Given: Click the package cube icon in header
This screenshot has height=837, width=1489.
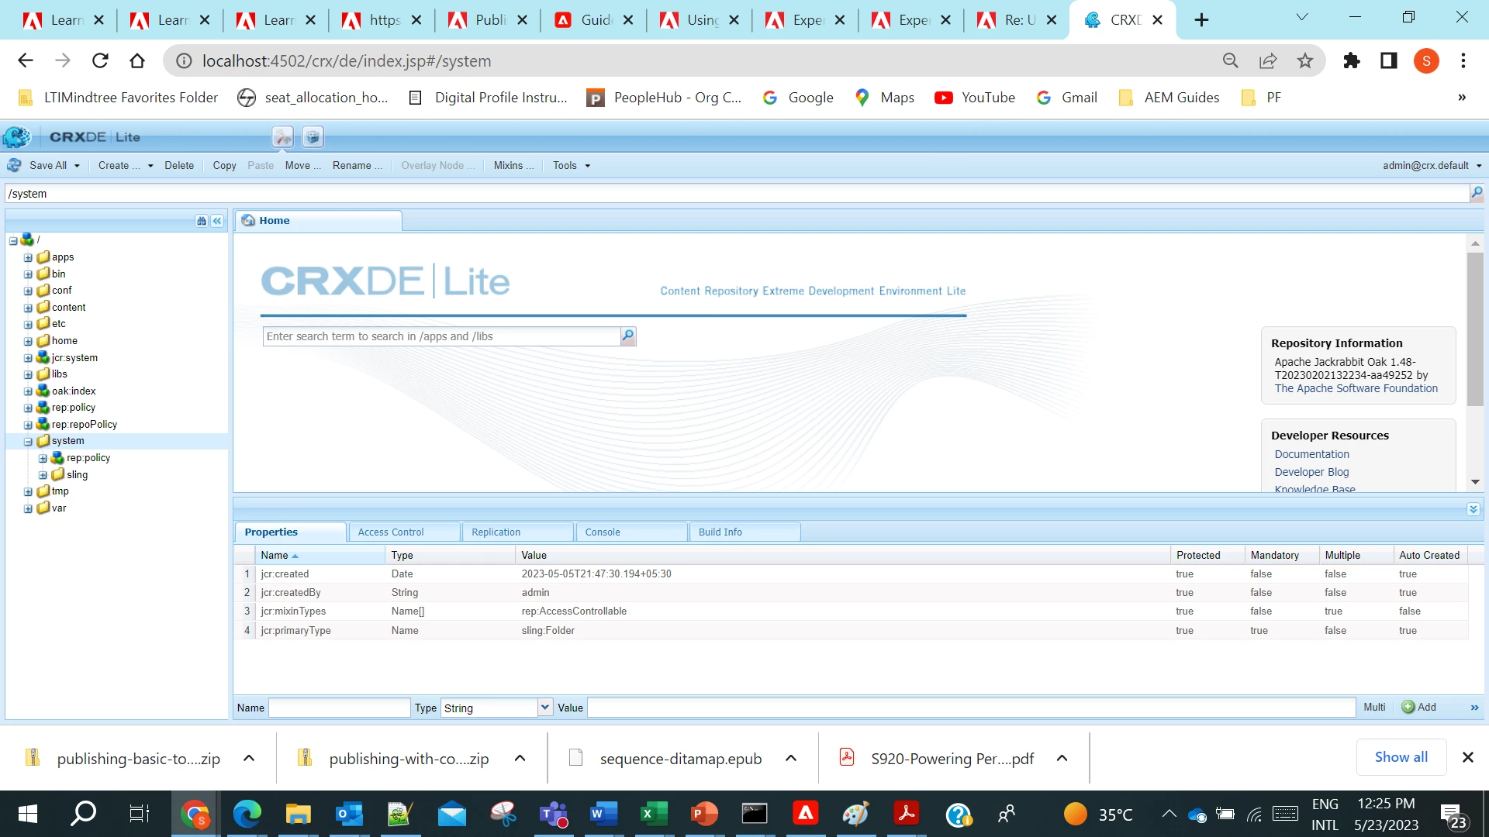Looking at the screenshot, I should pyautogui.click(x=313, y=137).
